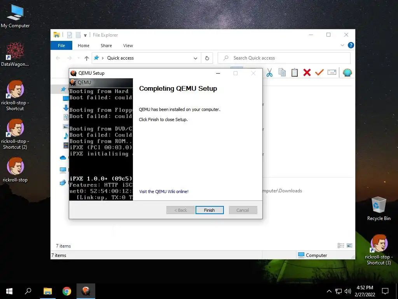Open the volume speaker tray icon
The height and width of the screenshot is (299, 398).
(x=348, y=291)
